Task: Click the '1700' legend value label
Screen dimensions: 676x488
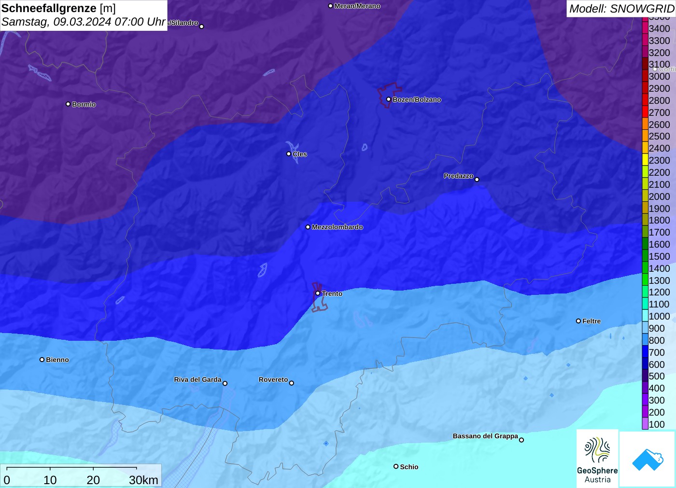Action: point(659,232)
